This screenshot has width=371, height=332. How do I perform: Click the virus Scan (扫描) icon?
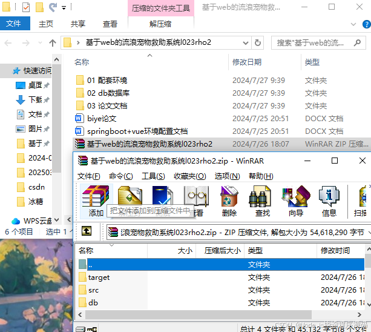click(361, 201)
